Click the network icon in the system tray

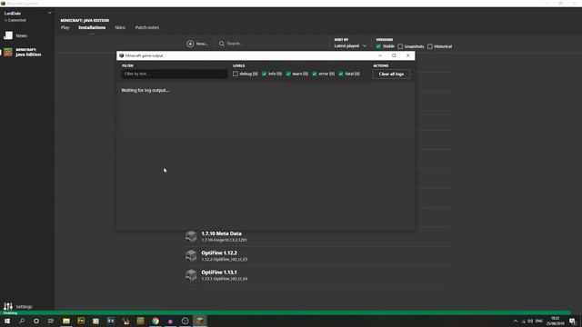click(x=524, y=321)
